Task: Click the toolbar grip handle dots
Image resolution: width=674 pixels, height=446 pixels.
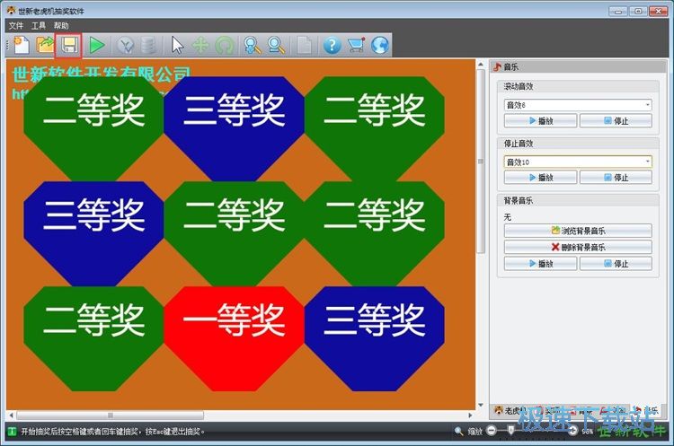Action: pos(8,45)
